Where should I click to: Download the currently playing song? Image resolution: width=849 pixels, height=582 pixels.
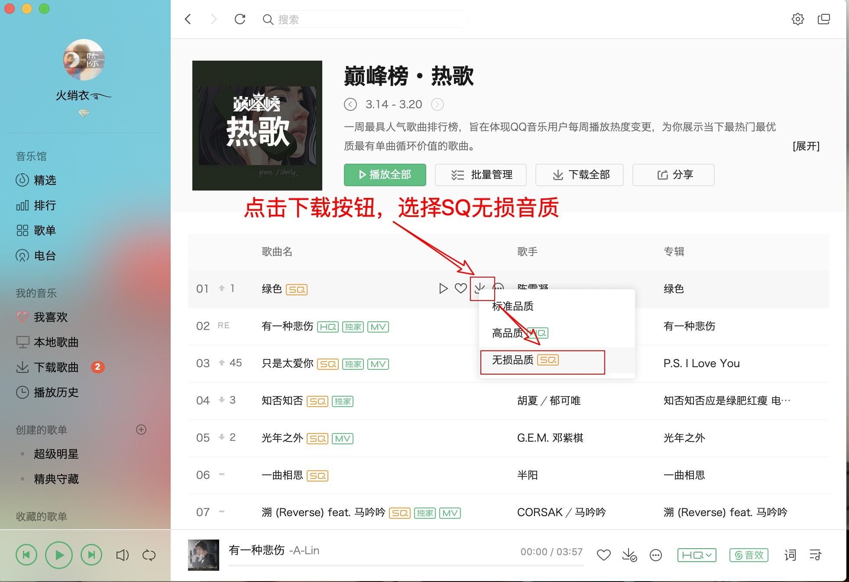629,555
